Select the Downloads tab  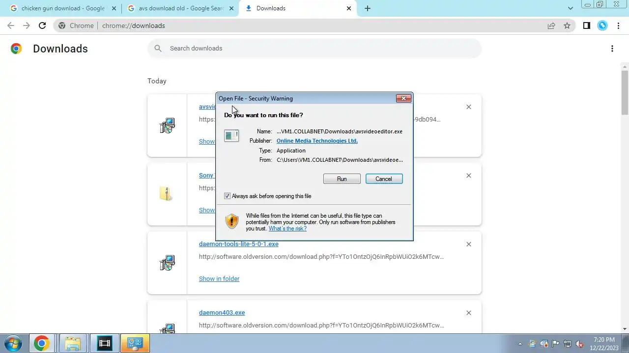[x=297, y=8]
